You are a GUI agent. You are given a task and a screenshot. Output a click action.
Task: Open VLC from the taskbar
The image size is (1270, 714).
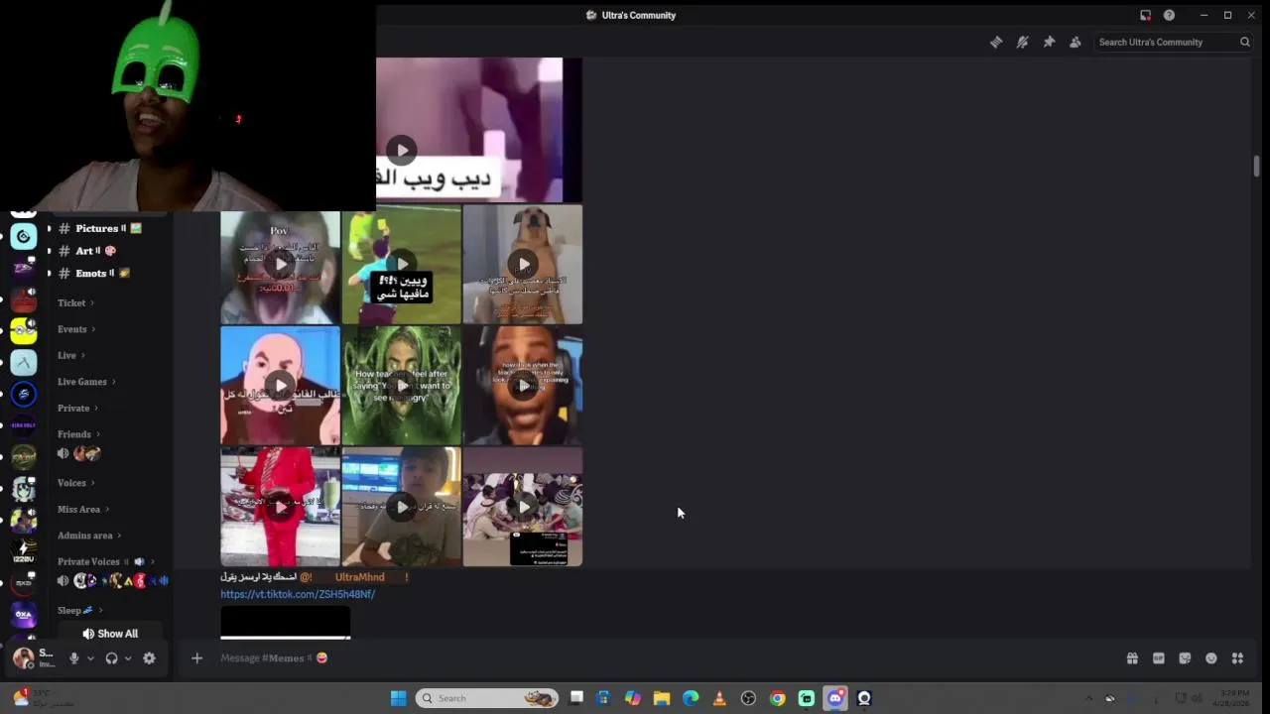[719, 698]
